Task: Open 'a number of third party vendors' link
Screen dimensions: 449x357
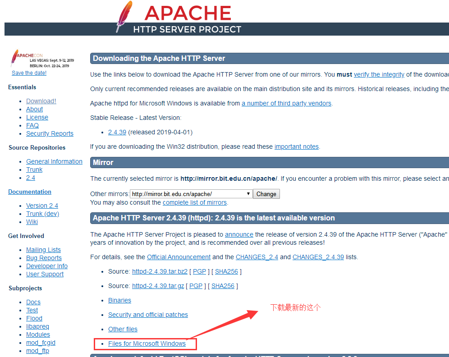Action: tap(286, 103)
